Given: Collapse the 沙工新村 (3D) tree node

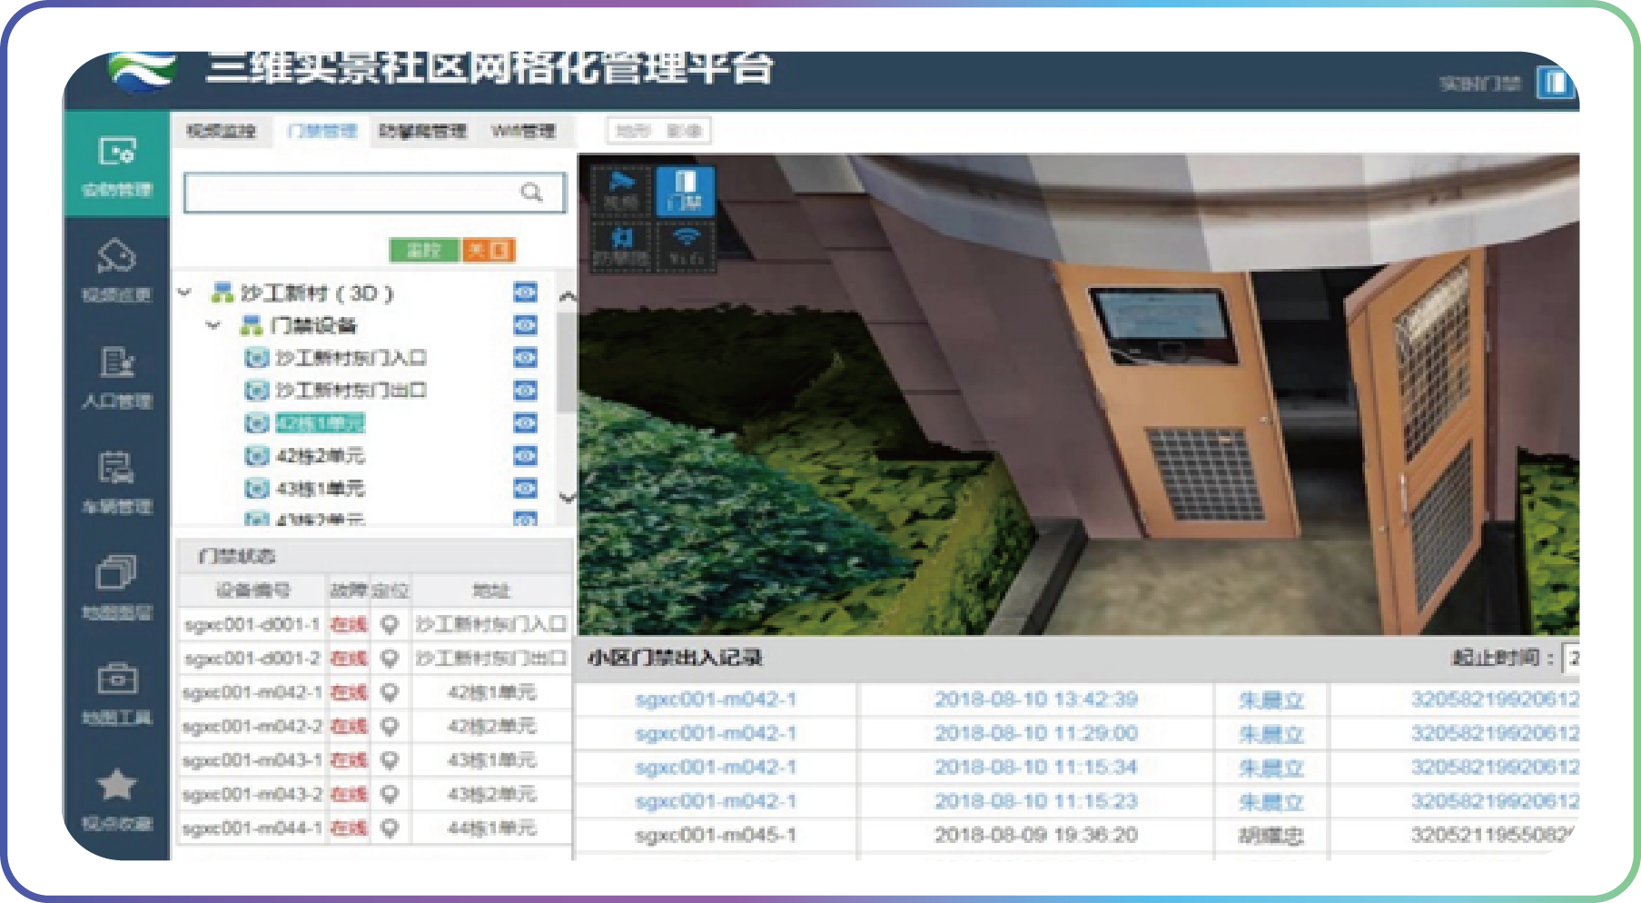Looking at the screenshot, I should point(185,293).
